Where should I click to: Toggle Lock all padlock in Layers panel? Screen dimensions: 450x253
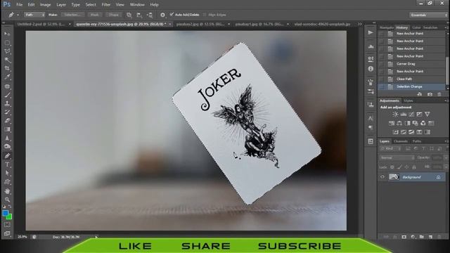(x=414, y=167)
